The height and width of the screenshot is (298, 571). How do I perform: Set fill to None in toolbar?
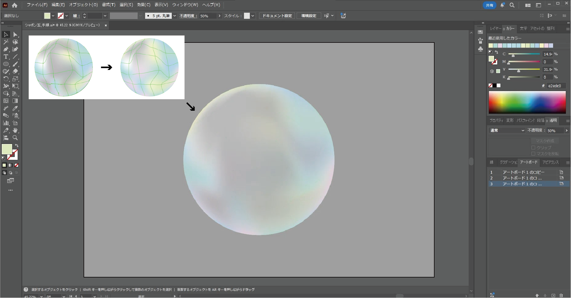pos(16,165)
